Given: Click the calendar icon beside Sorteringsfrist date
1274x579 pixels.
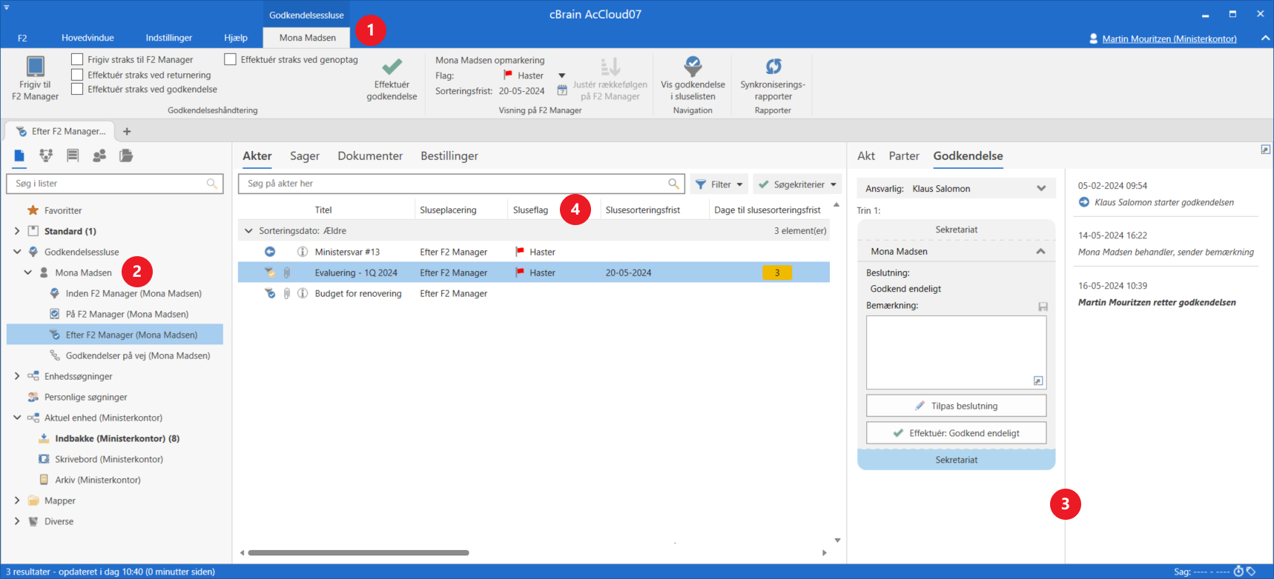Looking at the screenshot, I should [562, 91].
